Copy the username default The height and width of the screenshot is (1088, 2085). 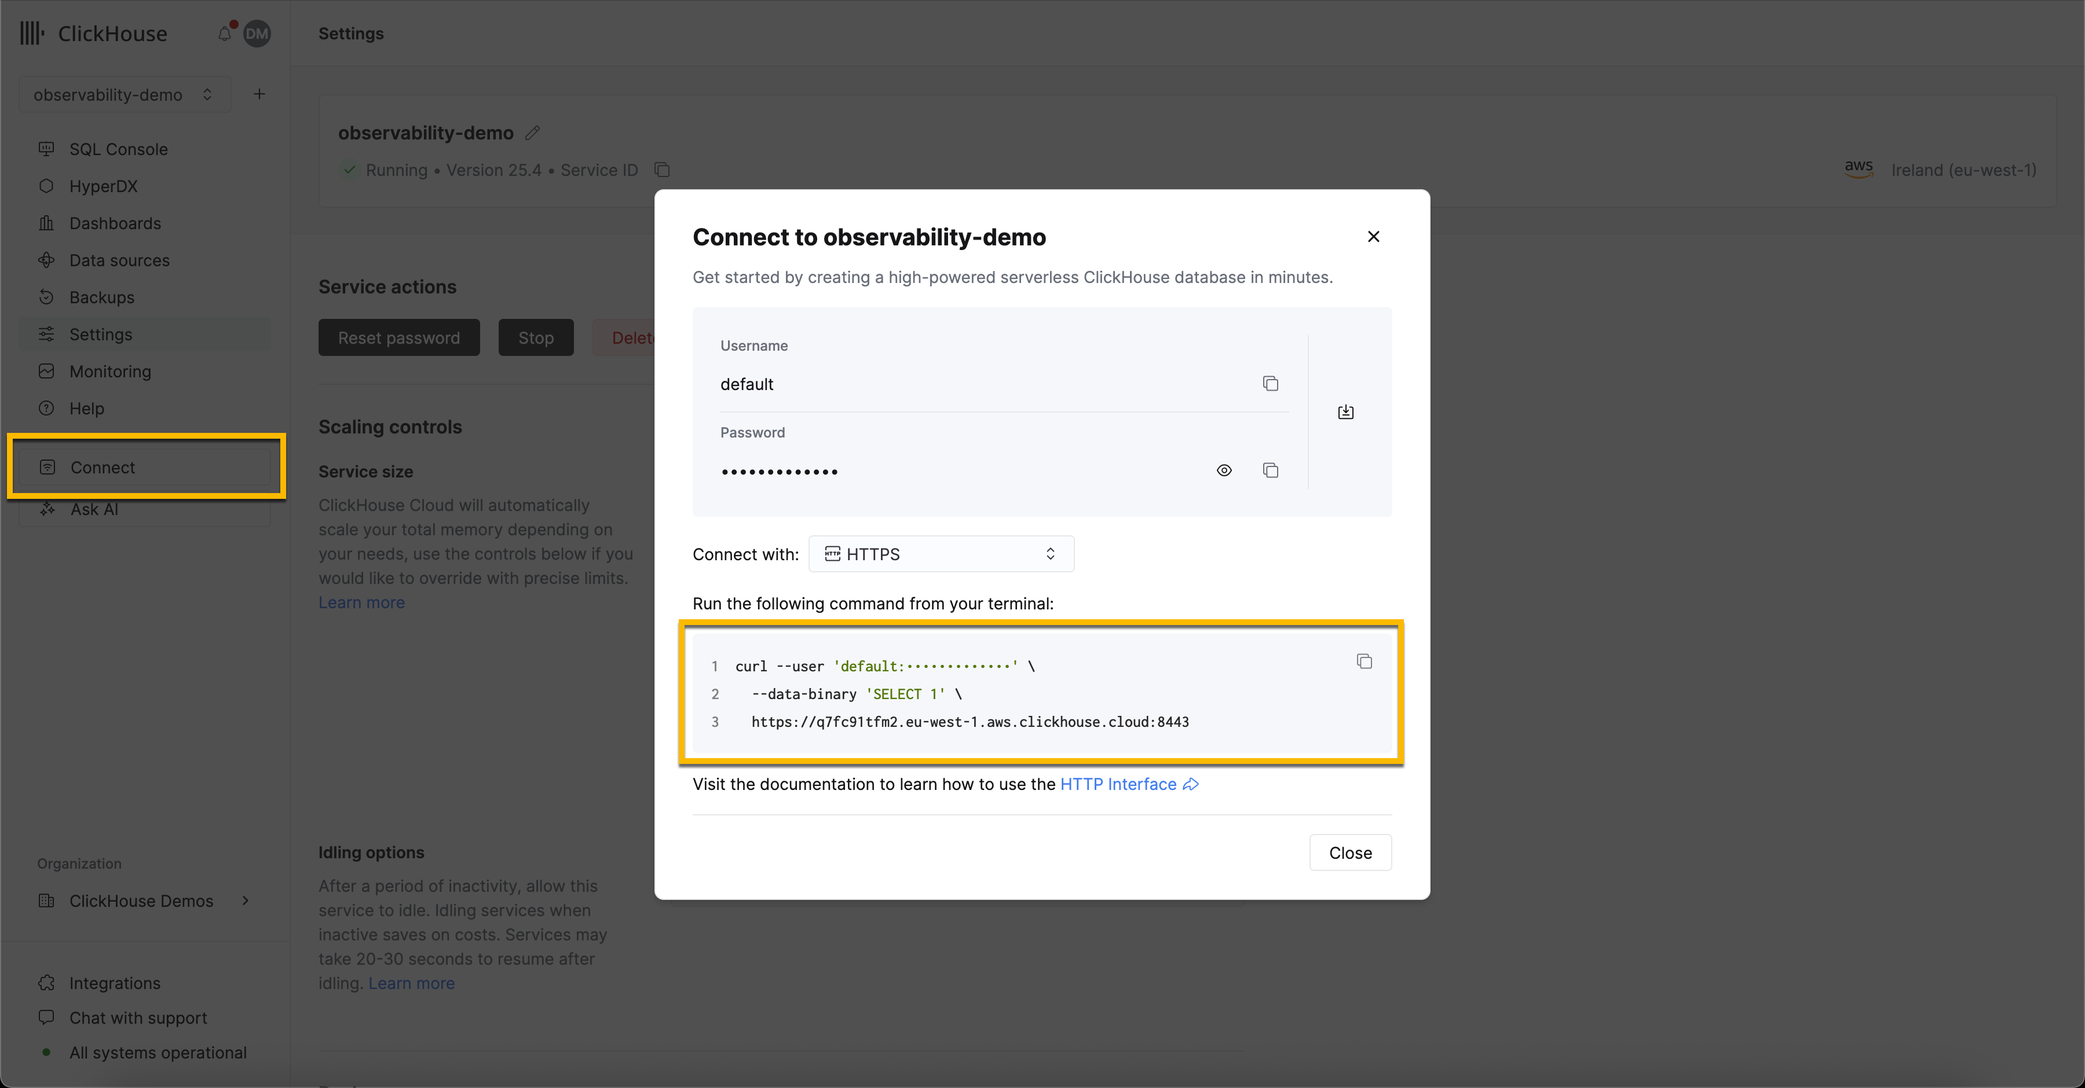tap(1270, 384)
